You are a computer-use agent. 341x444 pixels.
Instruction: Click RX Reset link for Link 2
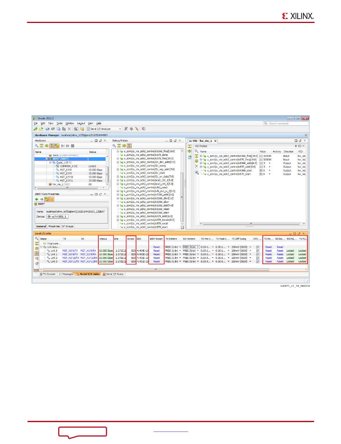280,258
